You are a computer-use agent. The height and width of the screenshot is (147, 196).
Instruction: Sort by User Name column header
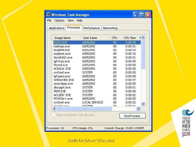(x=95, y=38)
